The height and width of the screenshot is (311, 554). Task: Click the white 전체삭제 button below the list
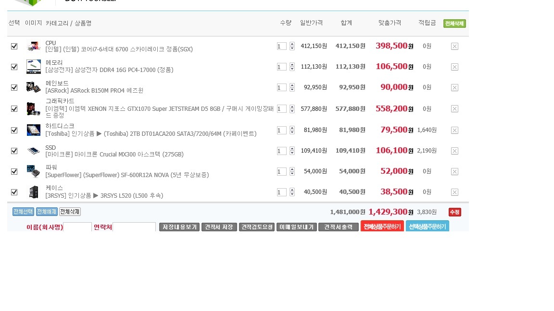pyautogui.click(x=70, y=212)
